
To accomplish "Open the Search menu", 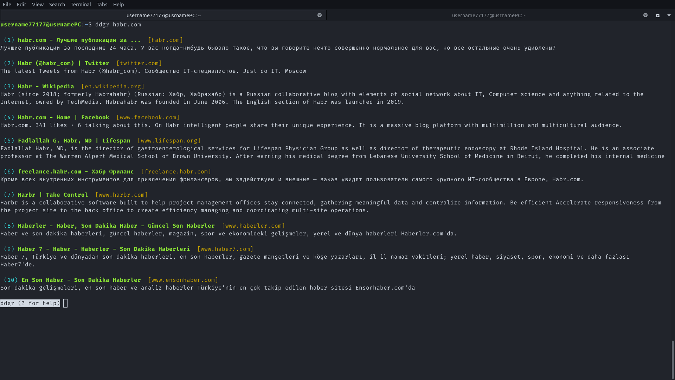I will 57,5.
